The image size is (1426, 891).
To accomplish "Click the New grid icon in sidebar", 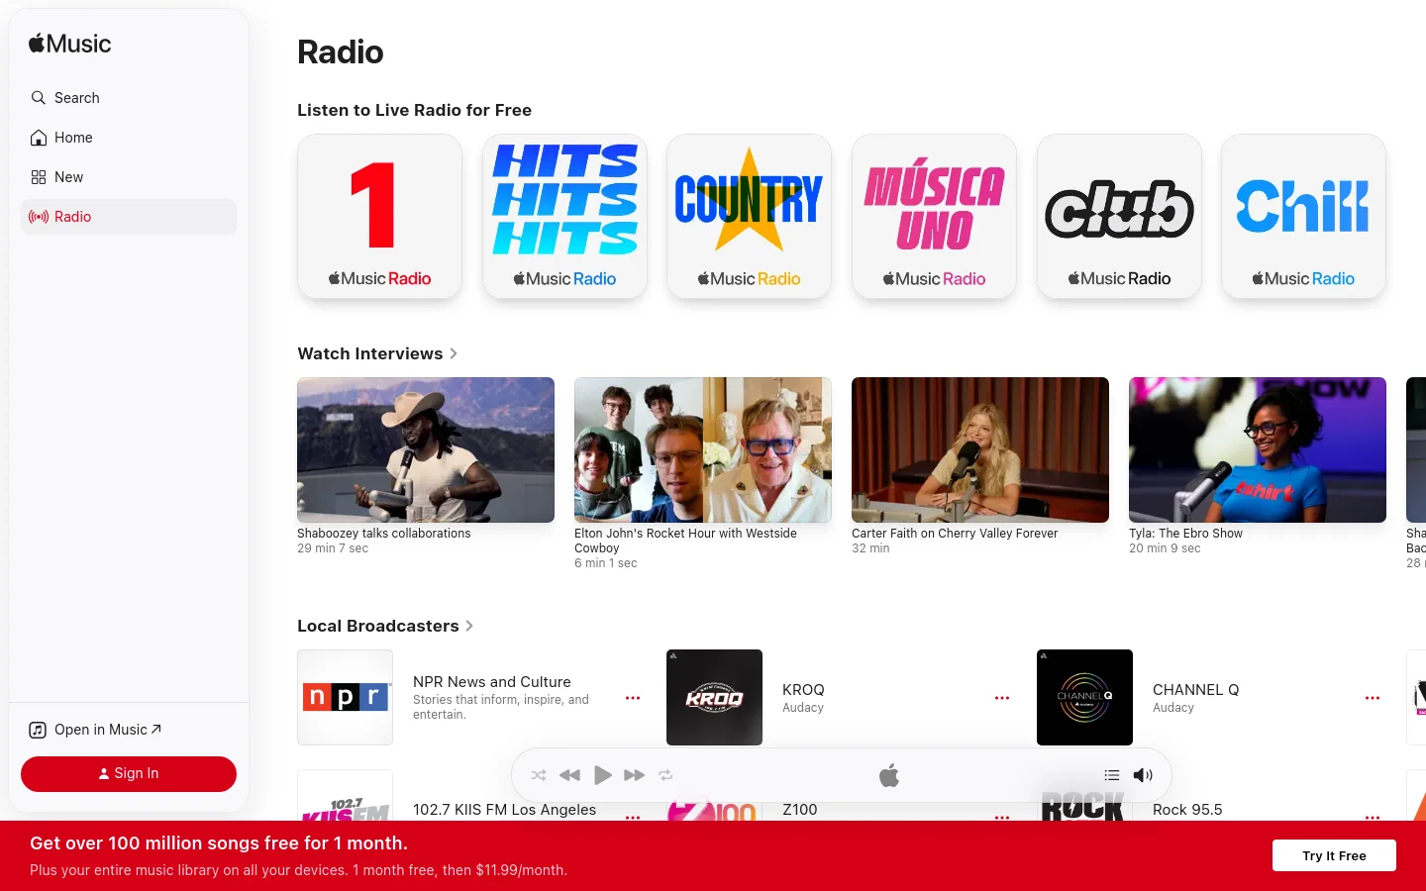I will tap(39, 177).
